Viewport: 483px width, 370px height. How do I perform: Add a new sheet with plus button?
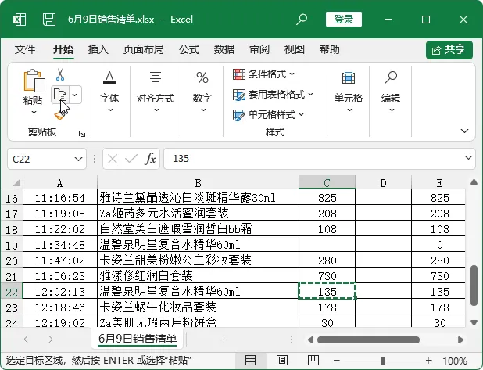coord(224,339)
